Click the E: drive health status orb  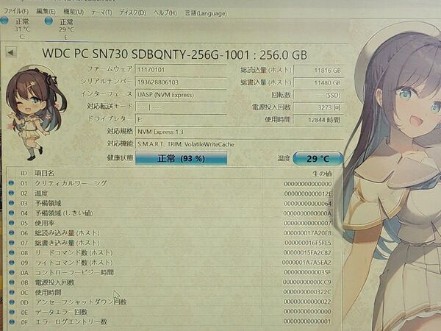(49, 21)
